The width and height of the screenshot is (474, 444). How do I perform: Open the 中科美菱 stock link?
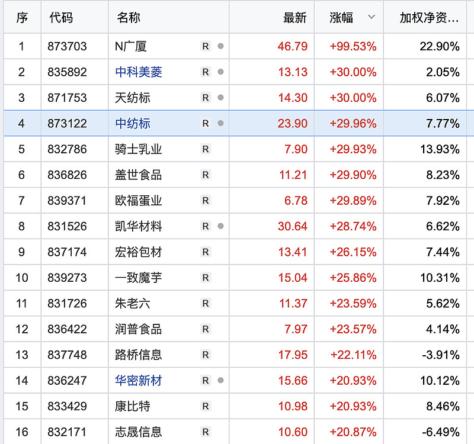[x=139, y=72]
